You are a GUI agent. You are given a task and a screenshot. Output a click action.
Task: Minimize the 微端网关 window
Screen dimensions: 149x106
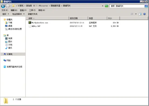pyautogui.click(x=141, y=2)
